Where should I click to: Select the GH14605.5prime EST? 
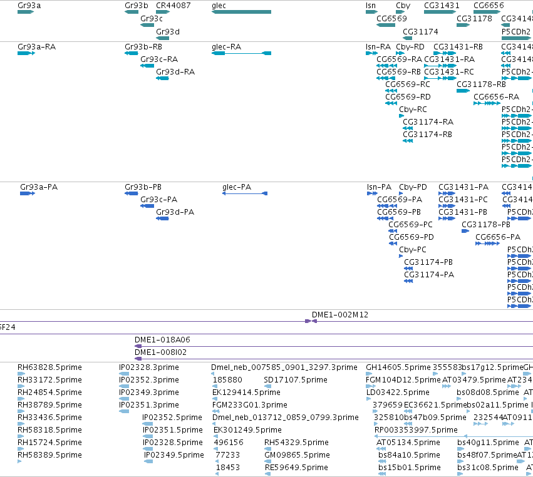[x=398, y=367]
